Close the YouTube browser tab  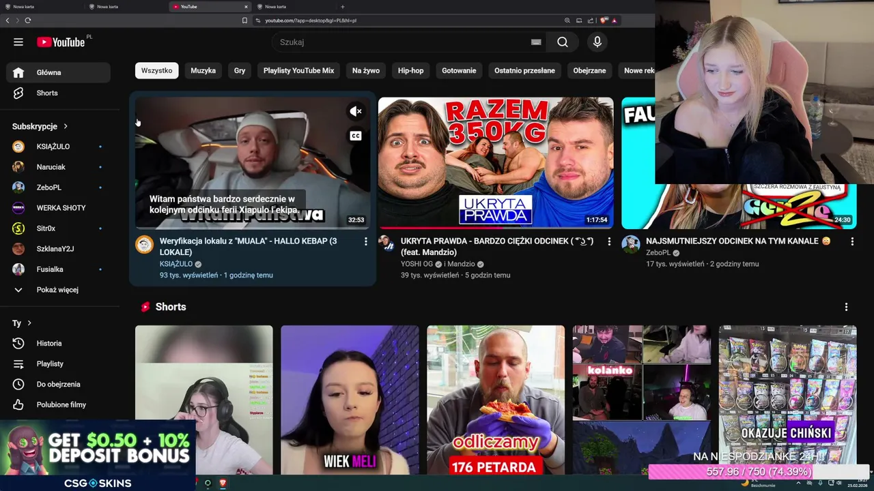(x=246, y=7)
